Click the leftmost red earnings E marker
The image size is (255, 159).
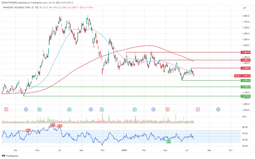6,109
